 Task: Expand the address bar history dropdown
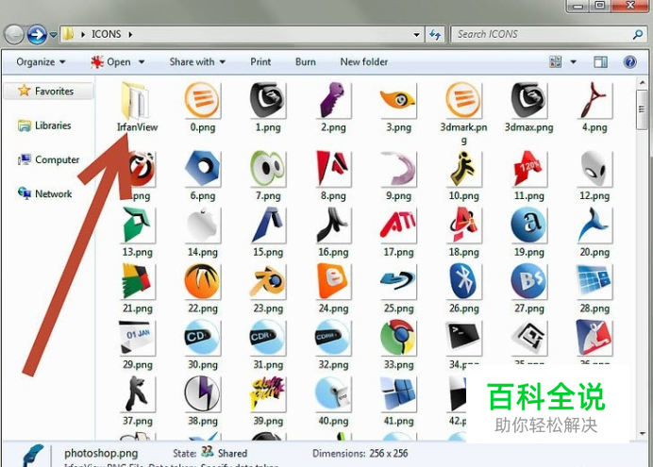[416, 35]
